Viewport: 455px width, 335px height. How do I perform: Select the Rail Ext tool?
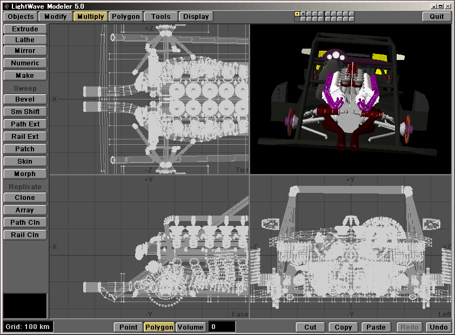25,136
